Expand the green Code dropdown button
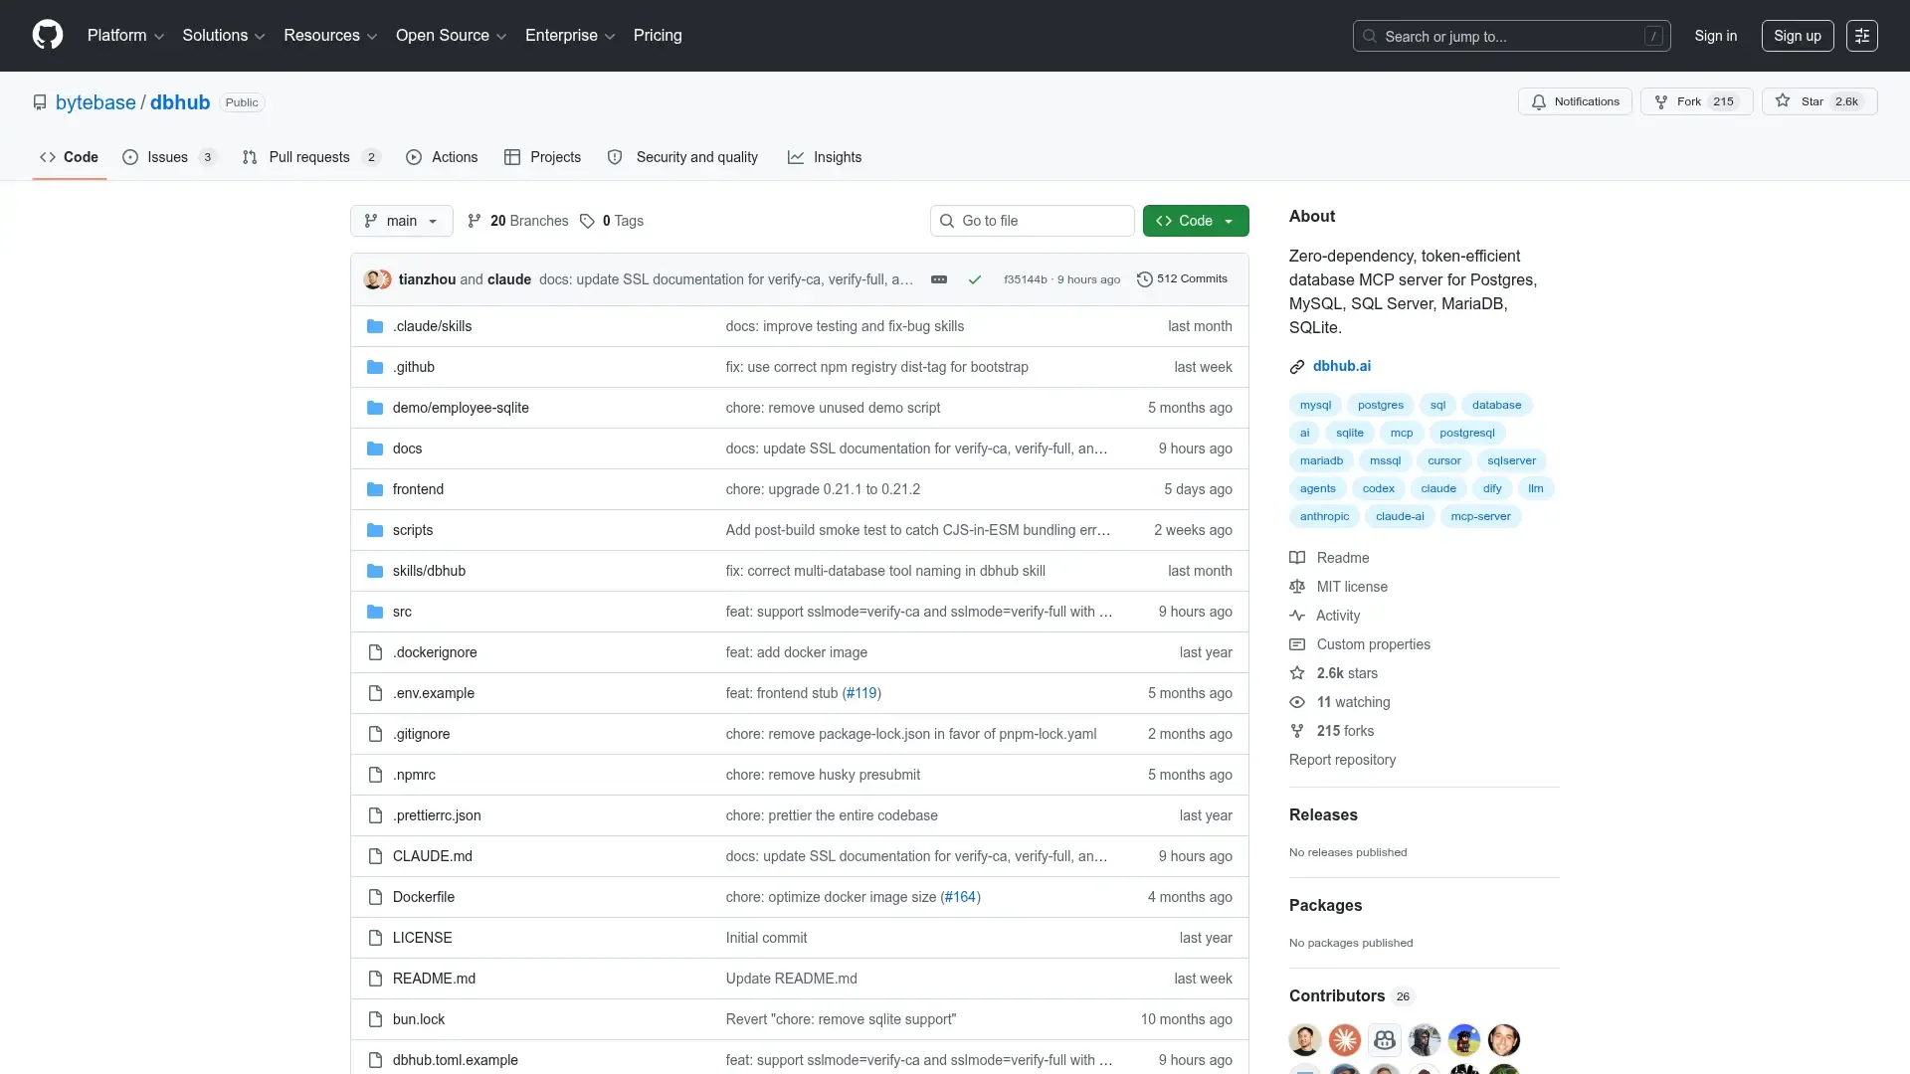Screen dimensions: 1910x1074 (1195, 221)
